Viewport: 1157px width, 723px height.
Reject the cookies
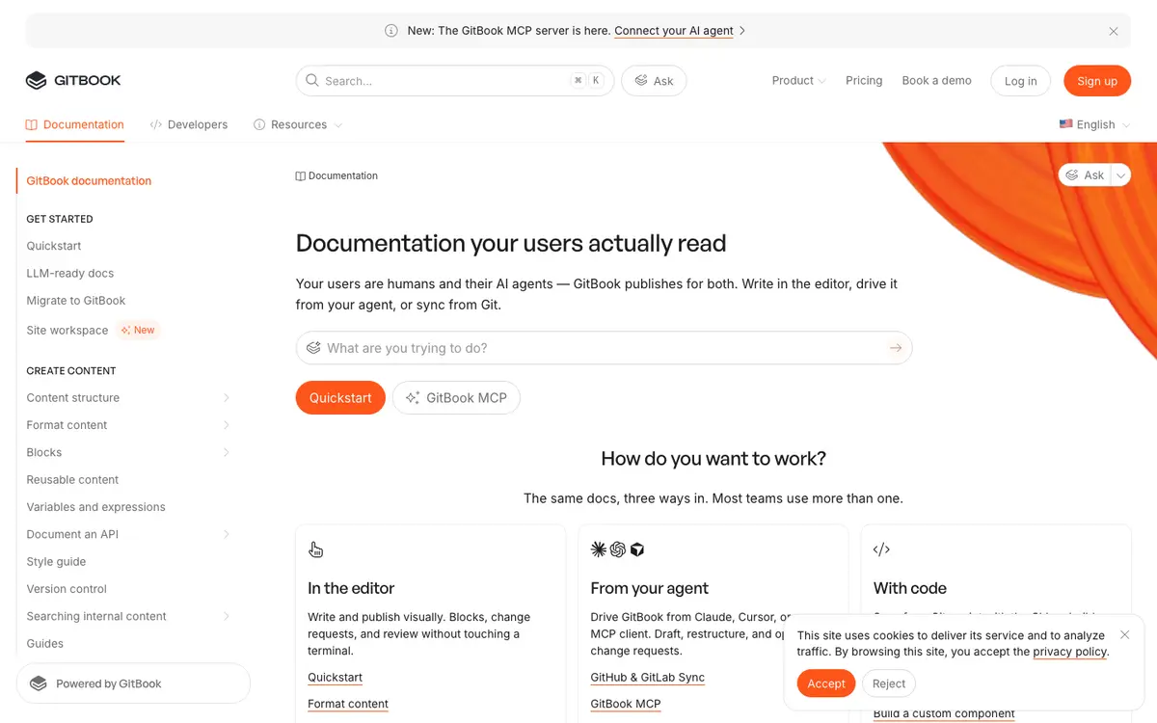(889, 683)
